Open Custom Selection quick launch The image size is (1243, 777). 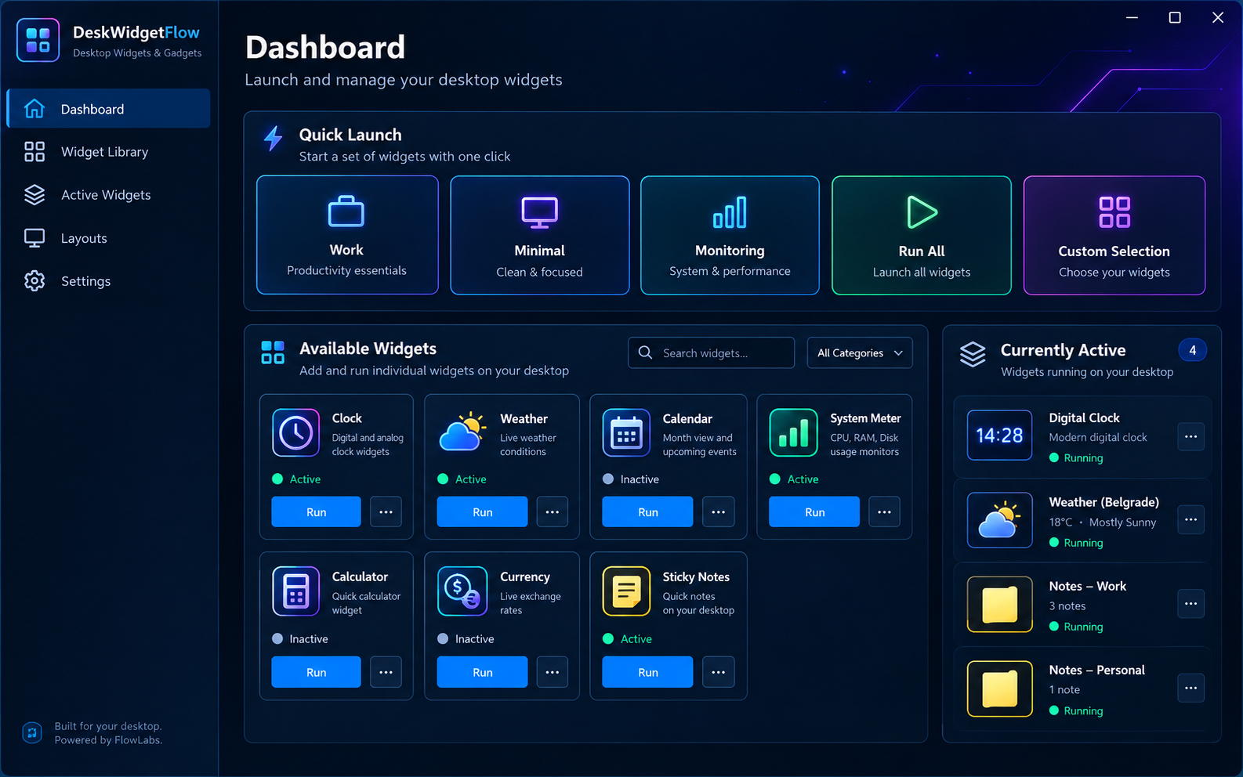pyautogui.click(x=1114, y=235)
